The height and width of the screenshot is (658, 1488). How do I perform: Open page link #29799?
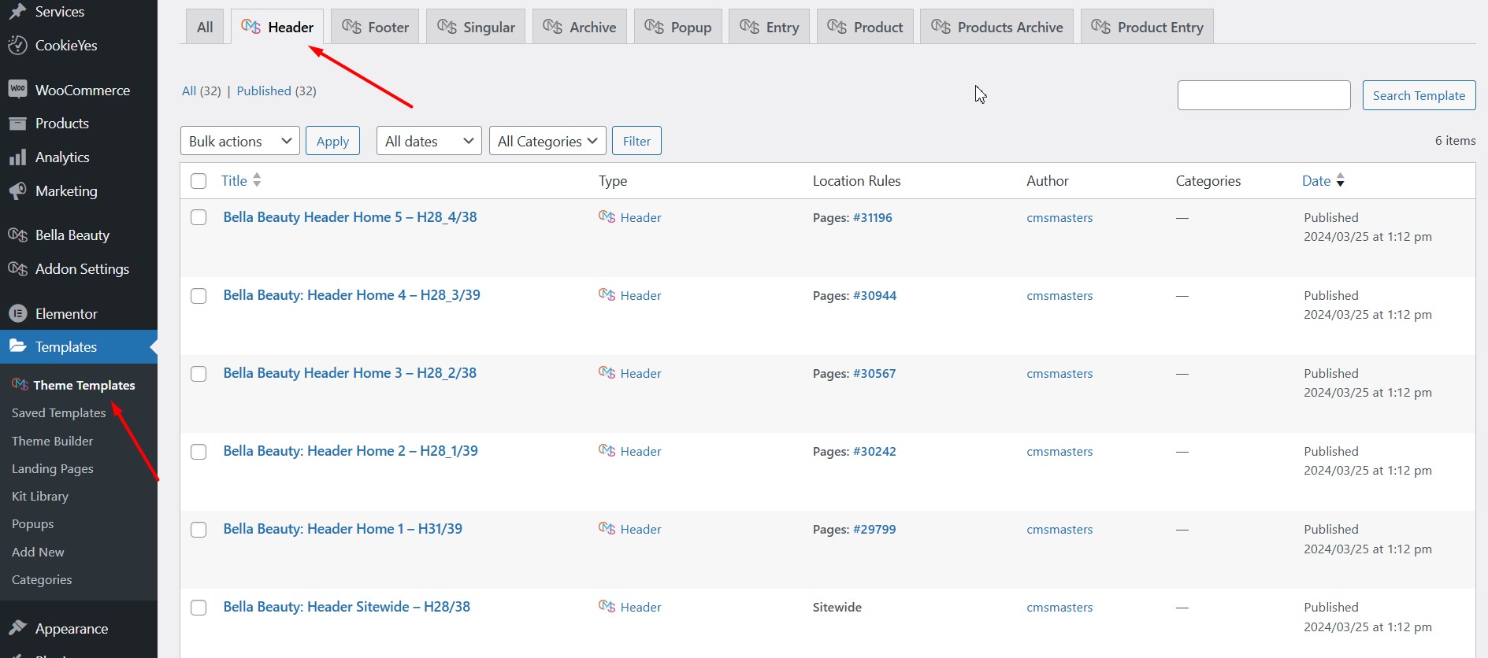pyautogui.click(x=874, y=529)
